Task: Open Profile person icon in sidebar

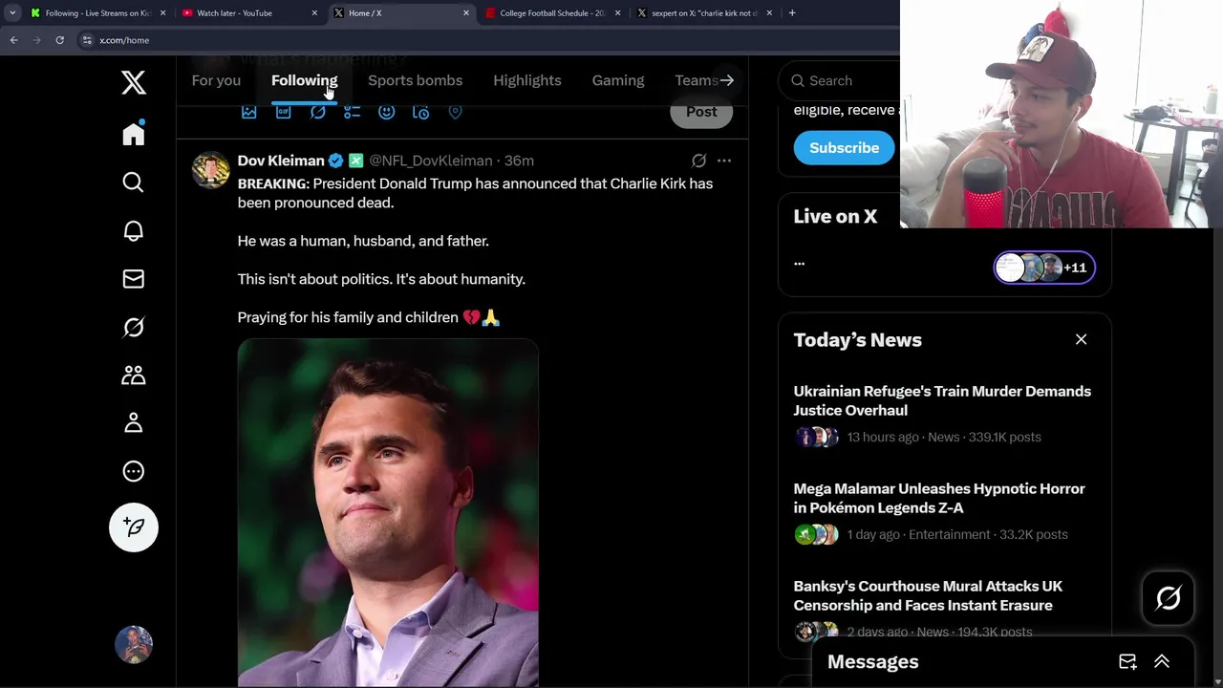Action: tap(134, 422)
